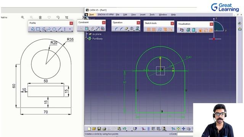This screenshot has height=137, width=244.
Task: Open the line tool sub-options arrow
Action: pos(62,31)
